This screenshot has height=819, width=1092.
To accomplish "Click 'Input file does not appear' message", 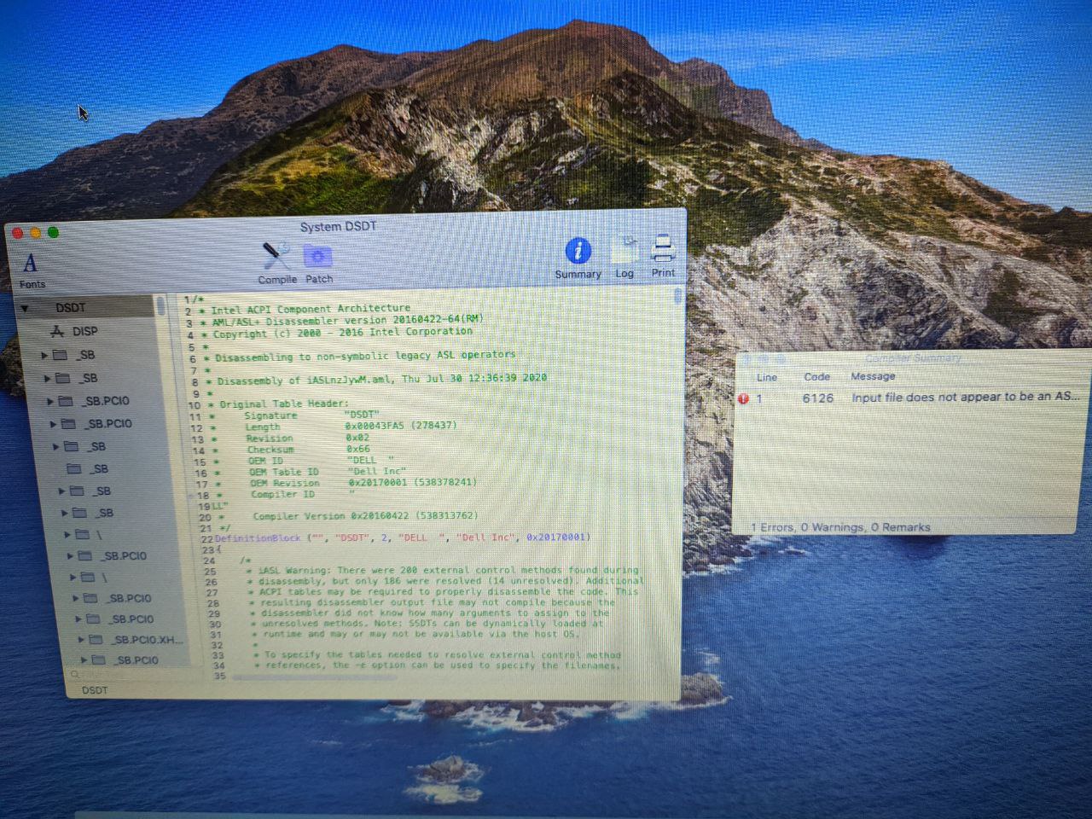I will [965, 397].
